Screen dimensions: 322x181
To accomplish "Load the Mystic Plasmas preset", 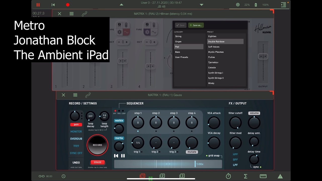I will pos(225,52).
